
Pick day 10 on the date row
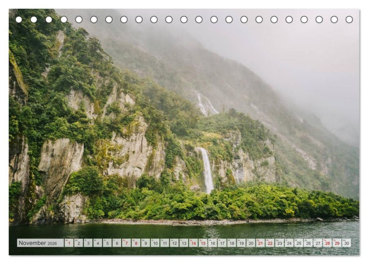point(155,243)
